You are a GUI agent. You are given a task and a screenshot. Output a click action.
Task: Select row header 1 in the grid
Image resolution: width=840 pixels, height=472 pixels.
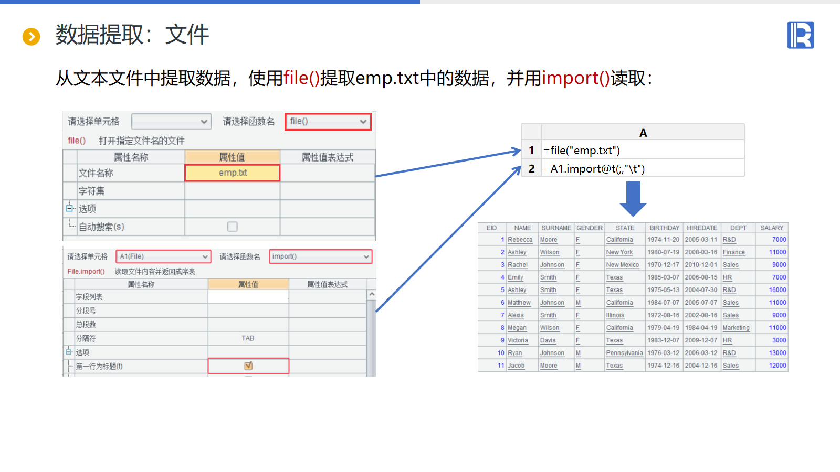[x=531, y=151]
